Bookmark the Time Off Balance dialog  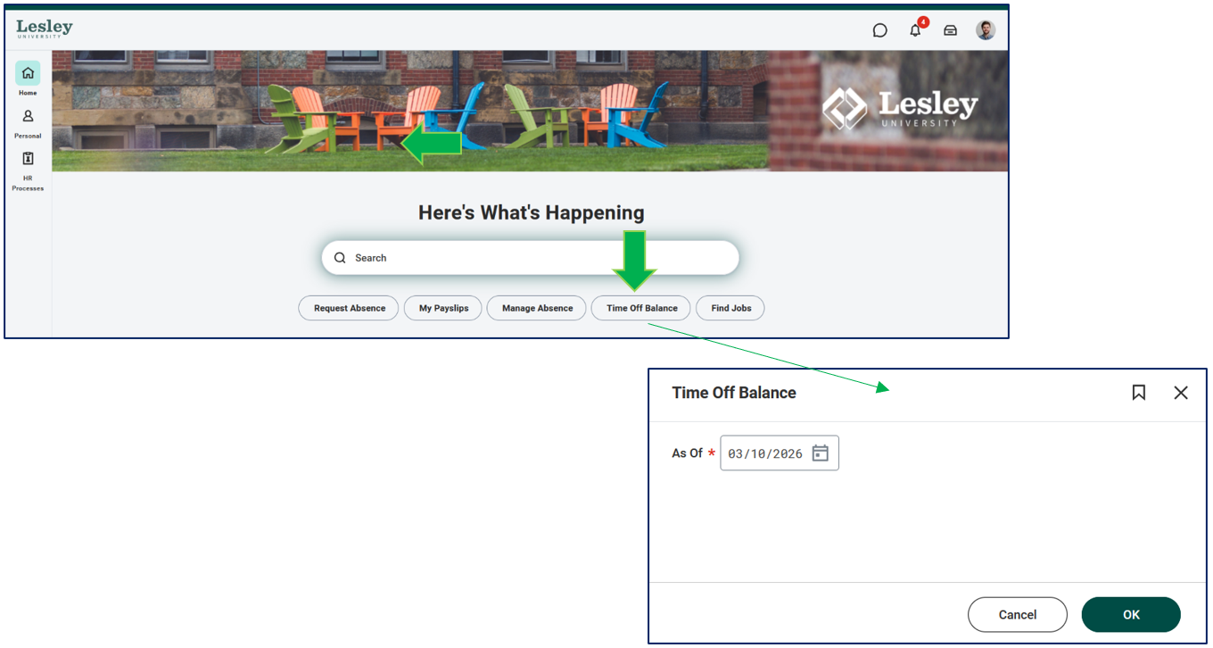pos(1139,393)
